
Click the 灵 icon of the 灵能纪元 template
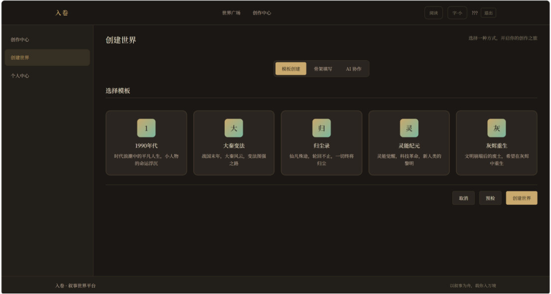(x=409, y=128)
